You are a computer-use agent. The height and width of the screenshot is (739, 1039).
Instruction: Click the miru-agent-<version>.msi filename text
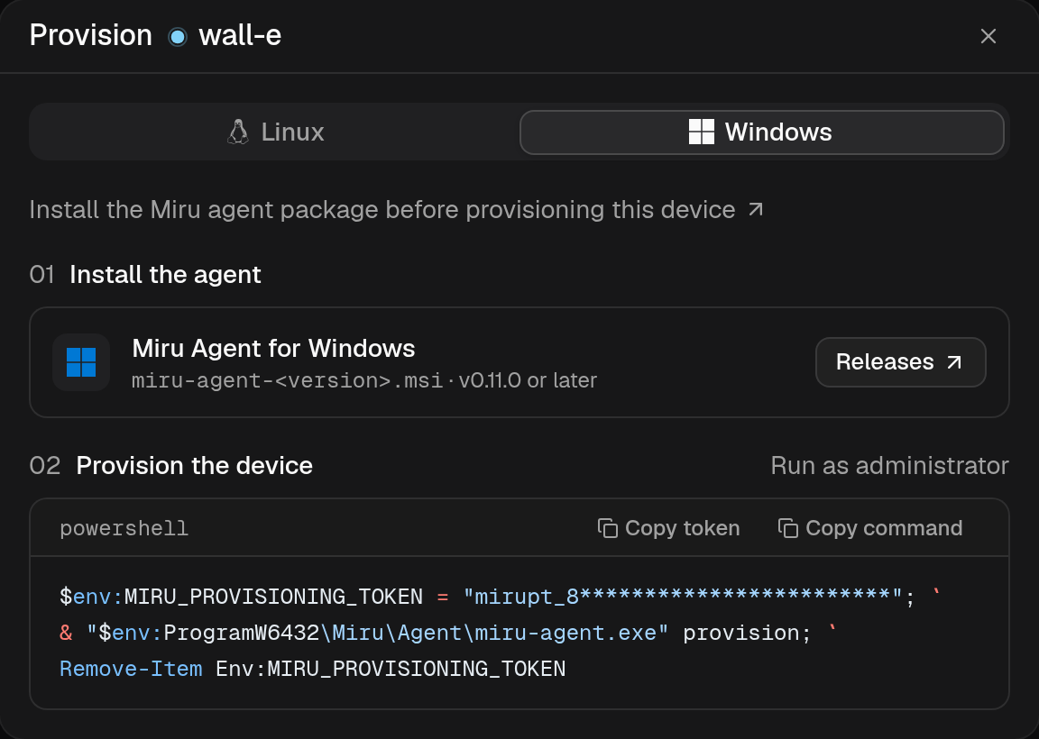click(288, 380)
